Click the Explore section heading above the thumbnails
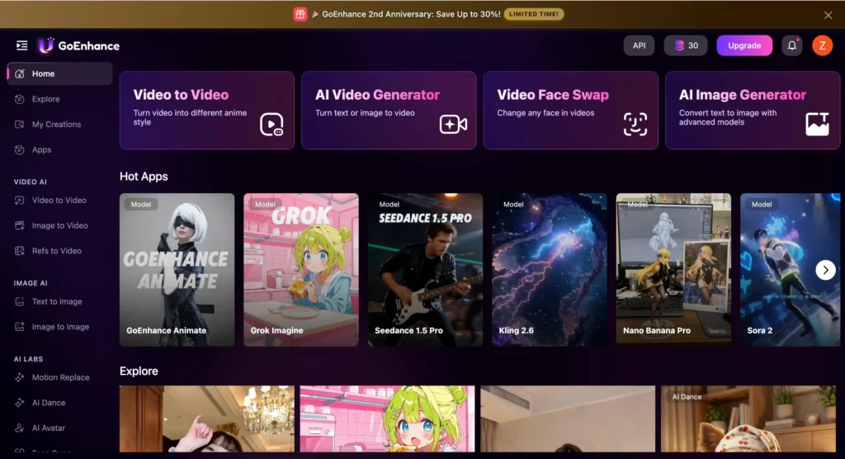Image resolution: width=845 pixels, height=459 pixels. tap(139, 371)
